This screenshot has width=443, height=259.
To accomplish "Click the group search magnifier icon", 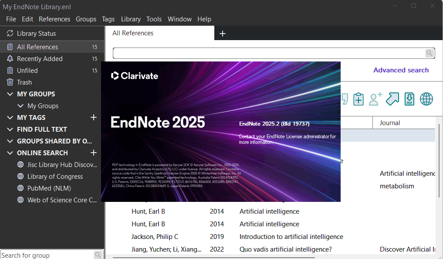I will 98,255.
